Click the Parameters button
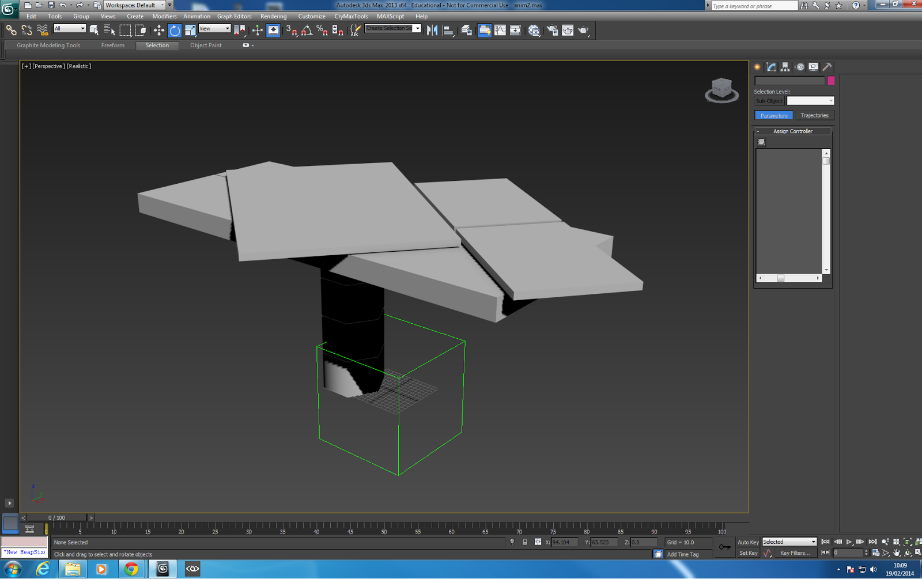The height and width of the screenshot is (579, 922). [774, 115]
